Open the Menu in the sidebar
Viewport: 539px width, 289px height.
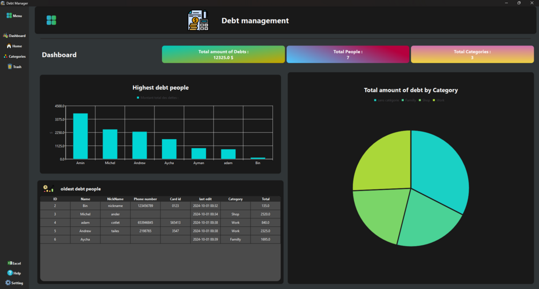pos(14,16)
